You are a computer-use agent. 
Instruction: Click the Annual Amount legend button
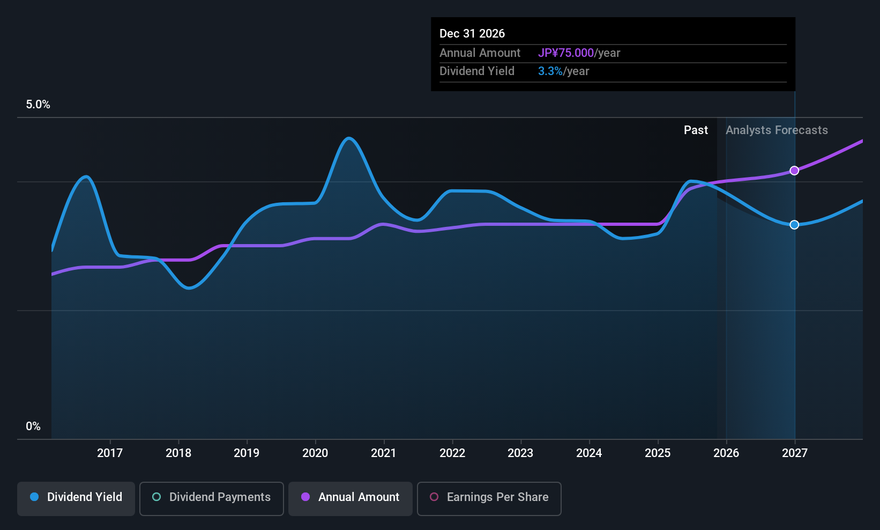[x=350, y=498]
